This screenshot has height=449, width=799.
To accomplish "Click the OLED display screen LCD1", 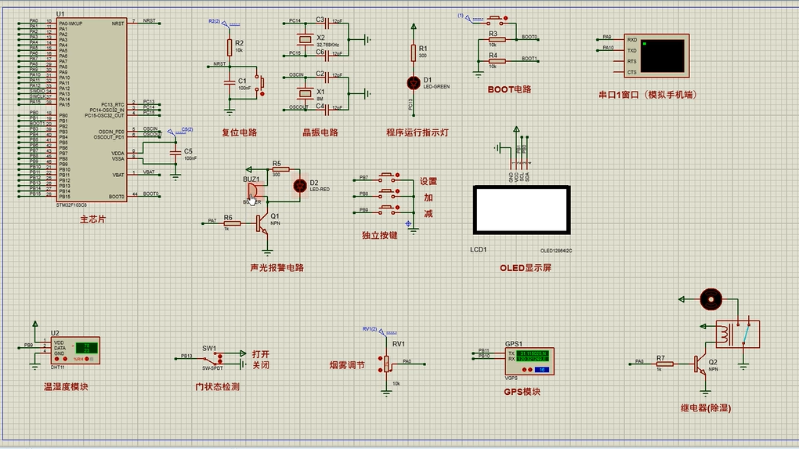I will (520, 210).
